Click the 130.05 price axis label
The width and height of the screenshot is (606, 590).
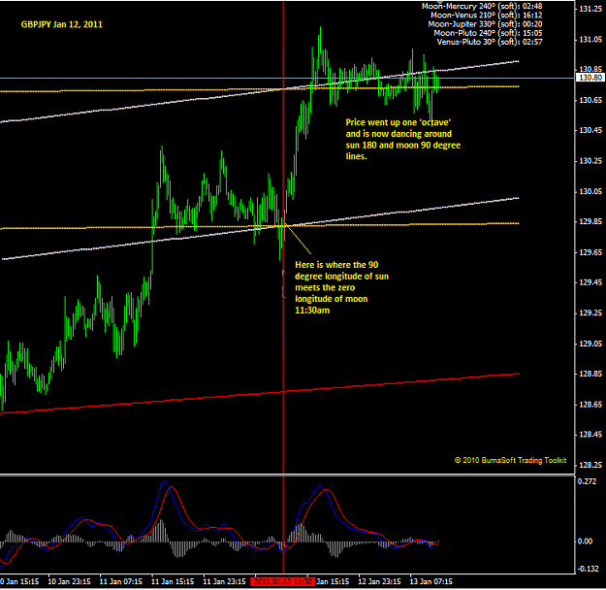tap(590, 191)
